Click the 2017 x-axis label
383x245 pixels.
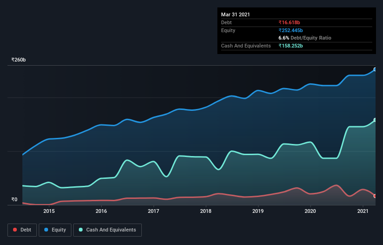pyautogui.click(x=153, y=211)
